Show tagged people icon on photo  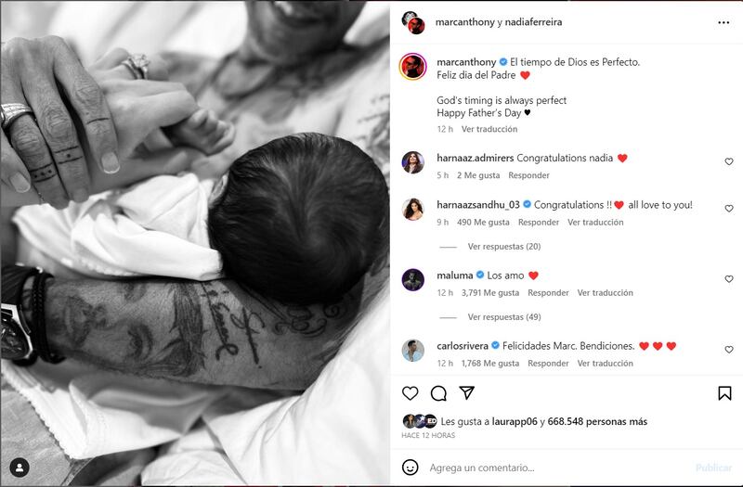tap(20, 468)
